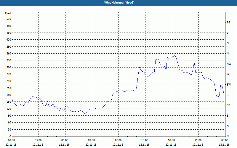The height and width of the screenshot is (148, 237).
Task: Select the 450 y-axis tick label
Action: (x=9, y=33)
